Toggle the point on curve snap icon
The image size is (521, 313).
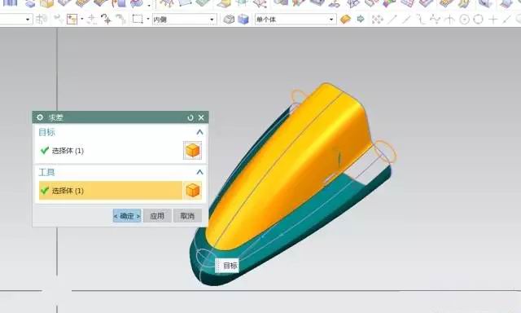point(506,20)
